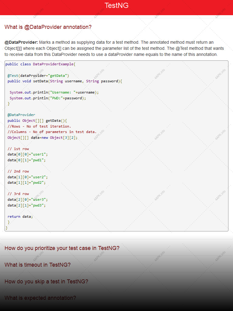The width and height of the screenshot is (233, 311).
Task: Click the TestNG header title
Action: tap(116, 5)
